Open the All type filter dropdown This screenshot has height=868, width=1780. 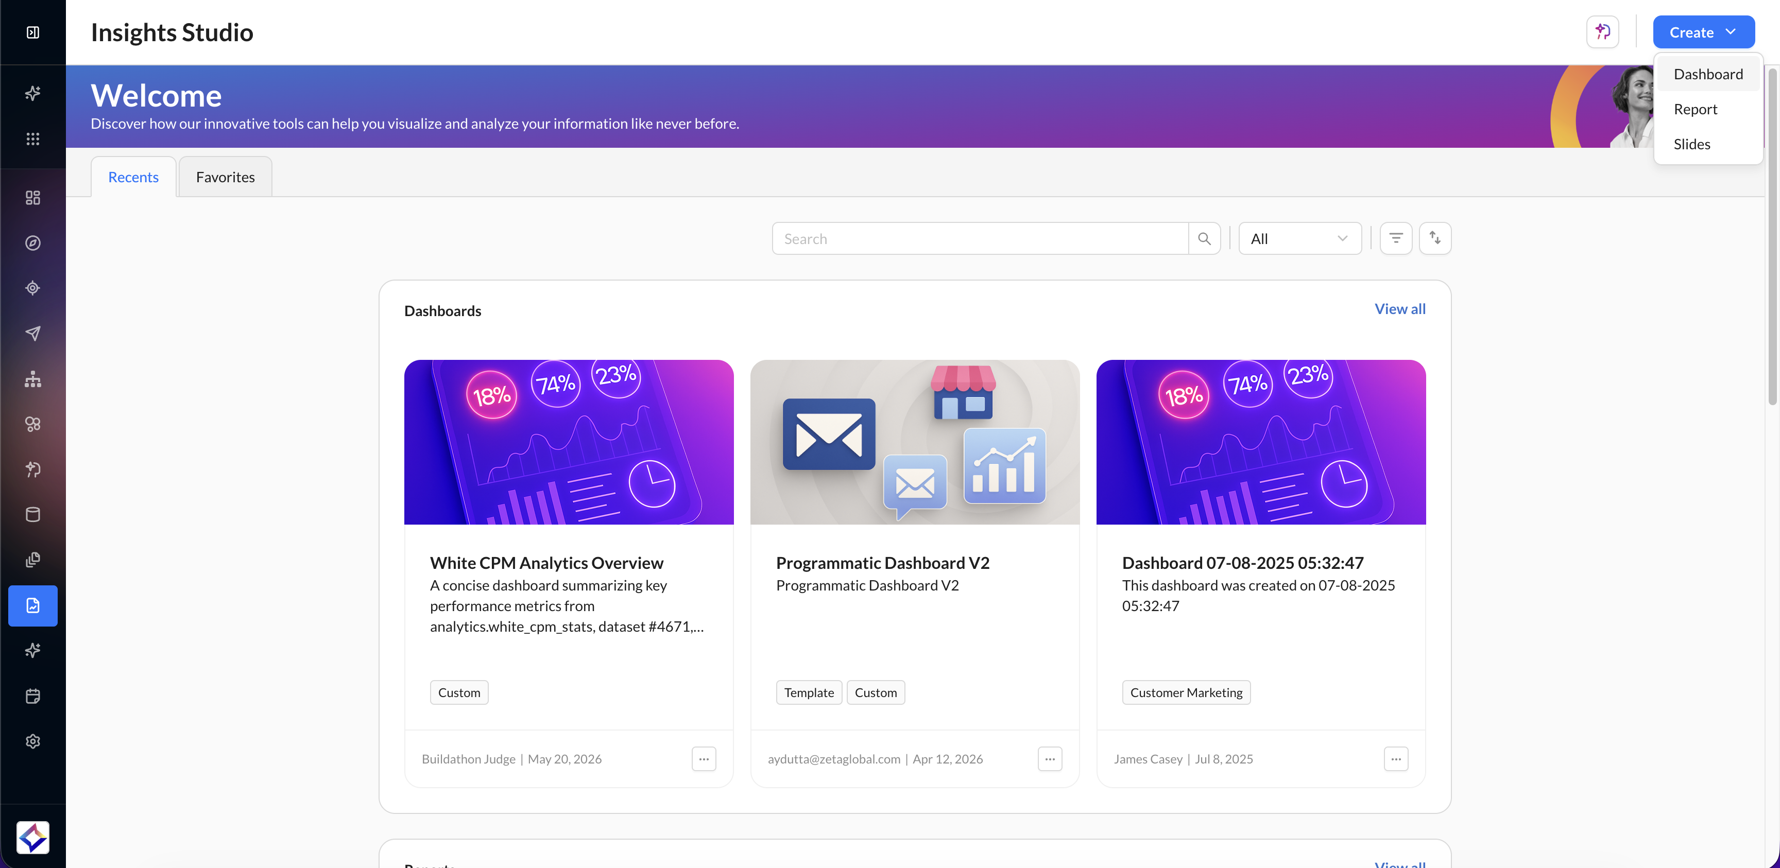[1300, 238]
